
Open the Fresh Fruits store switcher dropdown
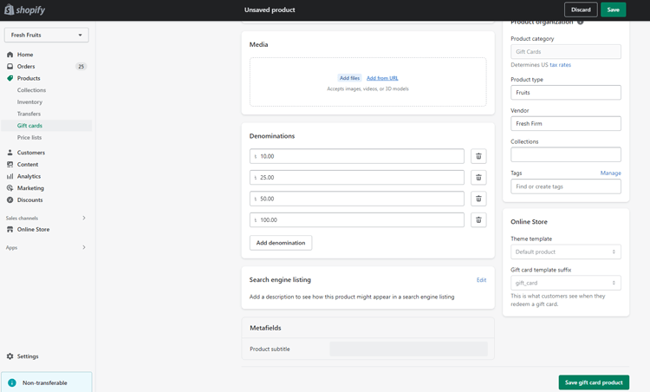(47, 35)
